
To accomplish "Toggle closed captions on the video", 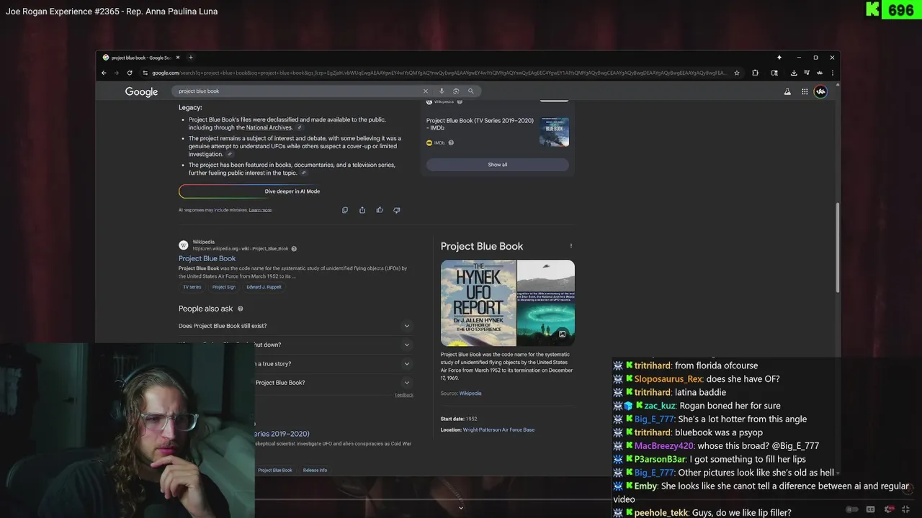I will (x=871, y=509).
